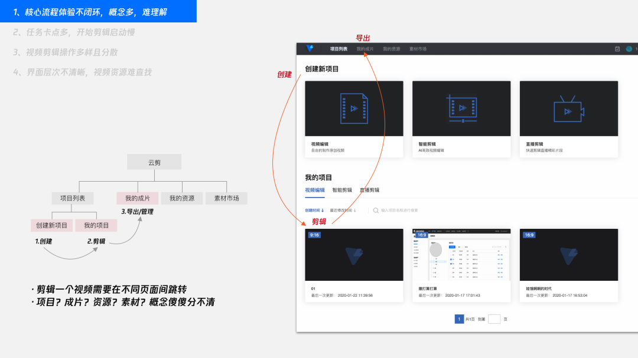
Task: Open the task checklist icon in the navbar
Action: 617,49
